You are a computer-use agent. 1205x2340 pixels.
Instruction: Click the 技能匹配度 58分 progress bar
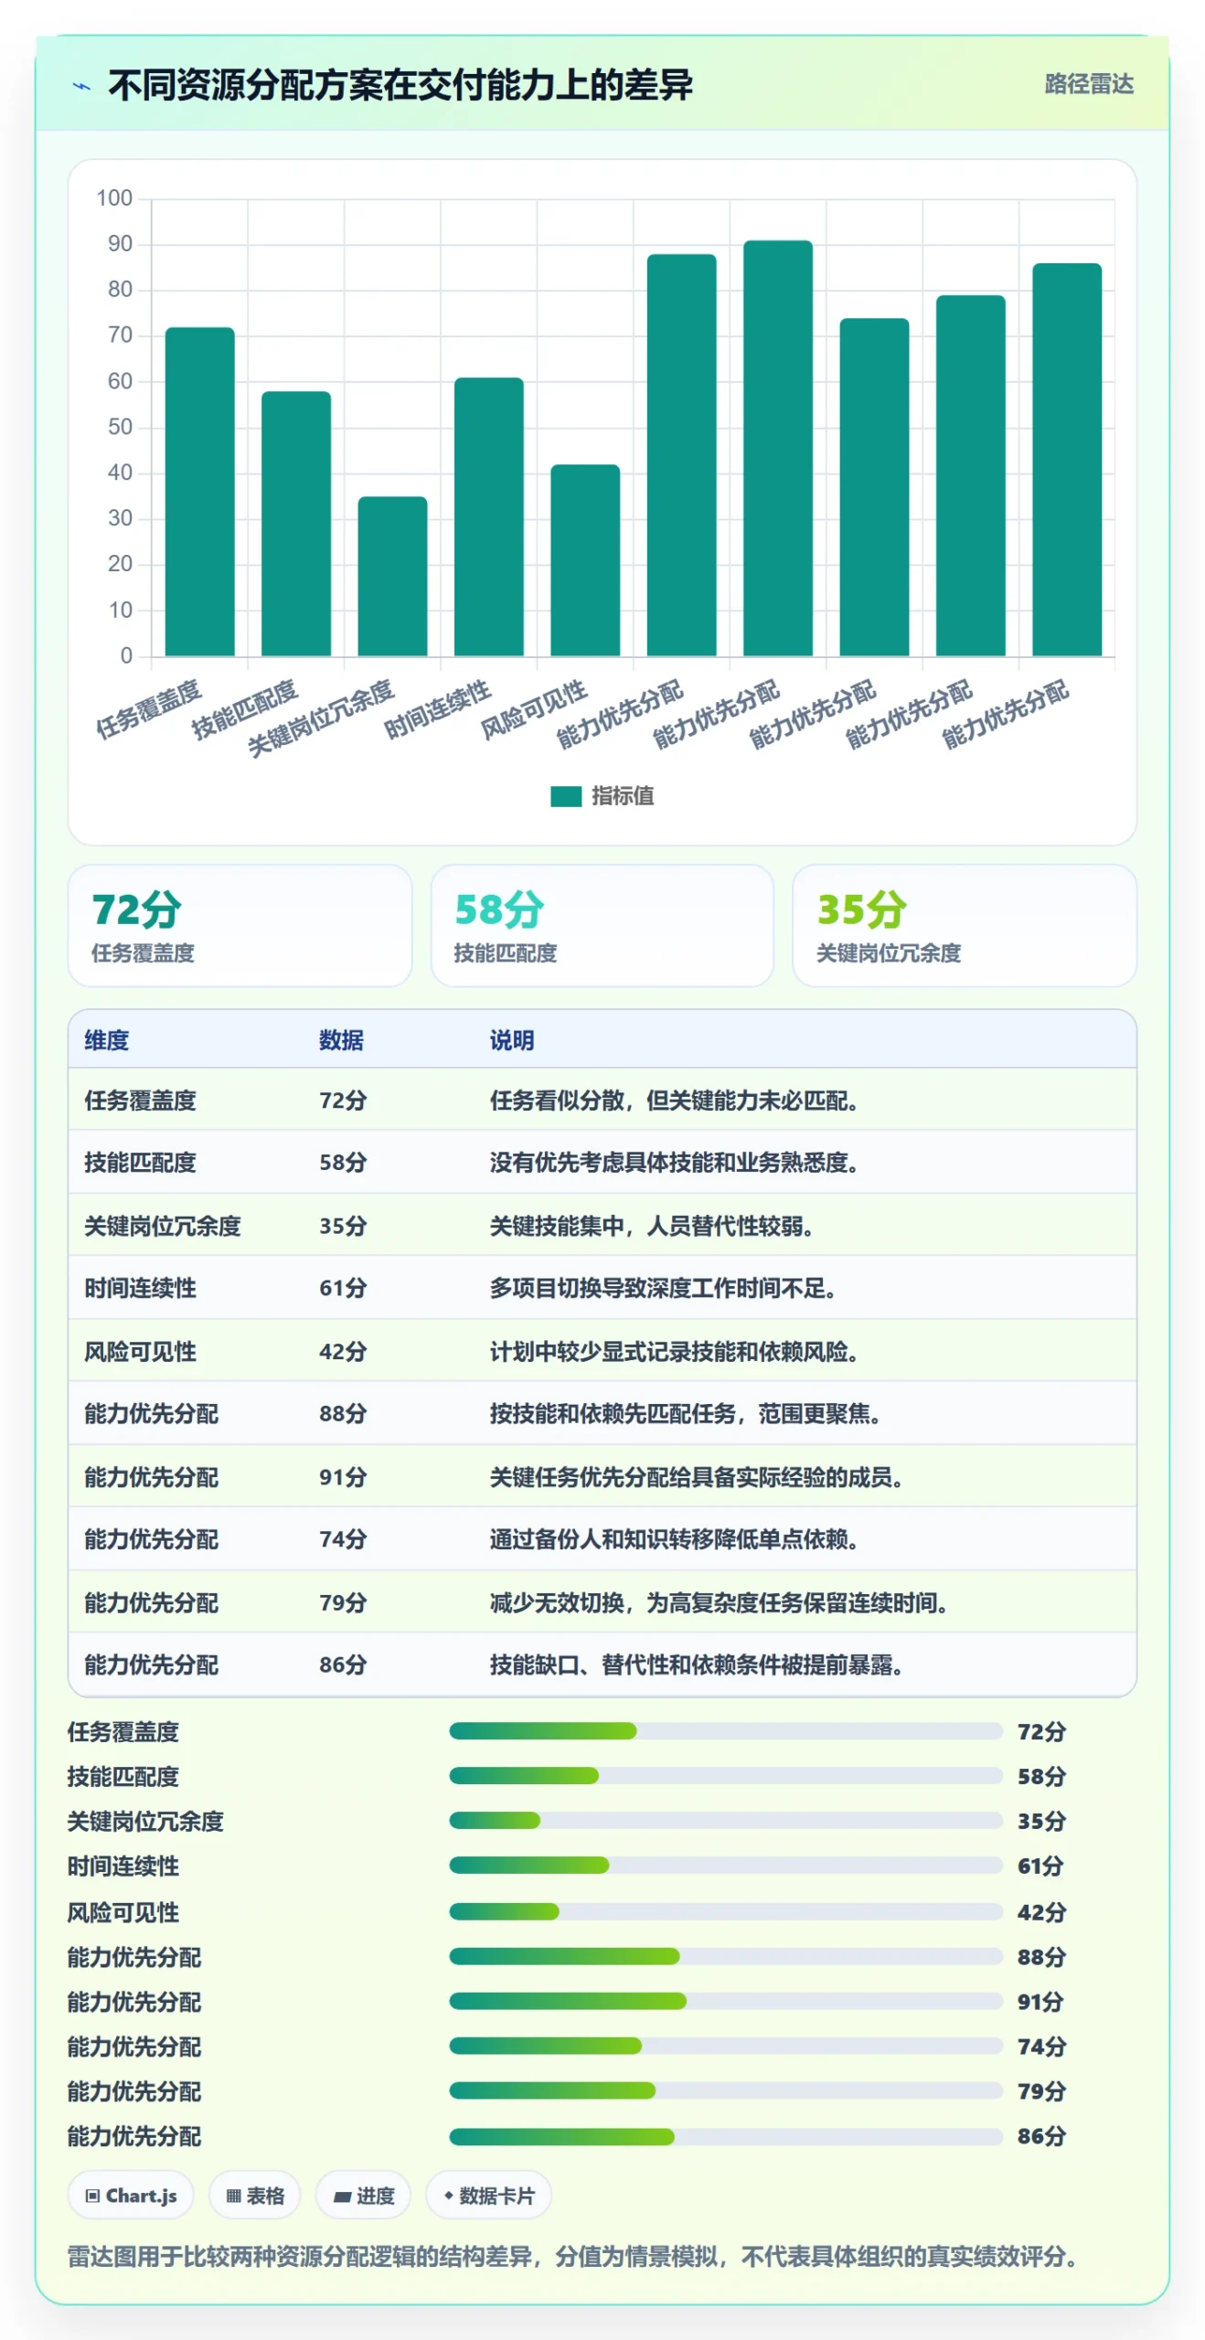726,1776
